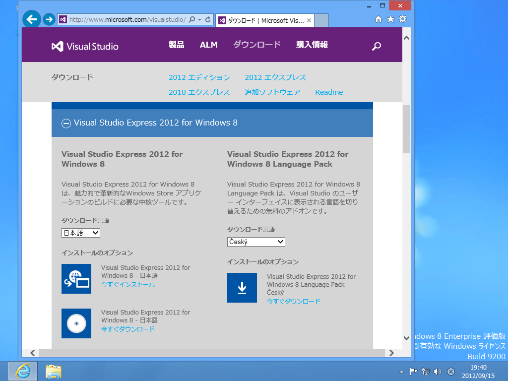Open the ダウンロード header menu

pyautogui.click(x=257, y=45)
